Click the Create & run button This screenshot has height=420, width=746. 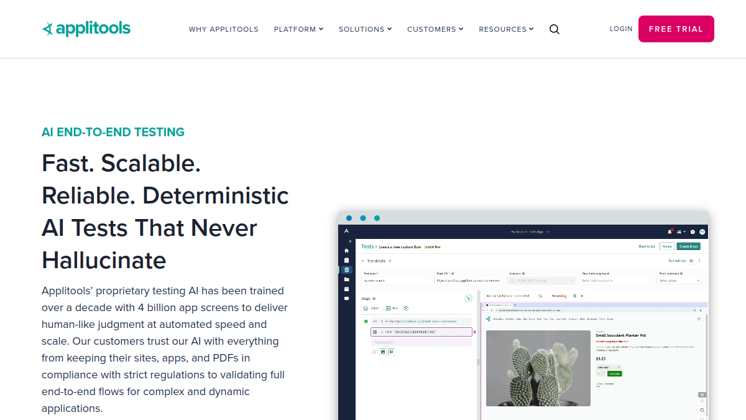[x=689, y=246]
